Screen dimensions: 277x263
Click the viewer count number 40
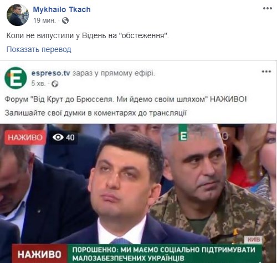pos(70,137)
